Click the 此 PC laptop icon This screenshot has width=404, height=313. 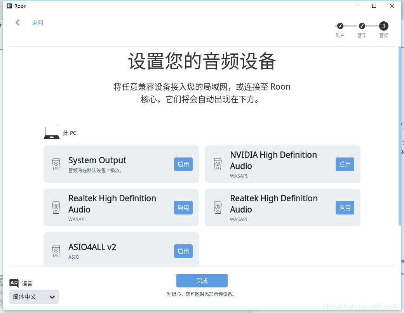52,133
